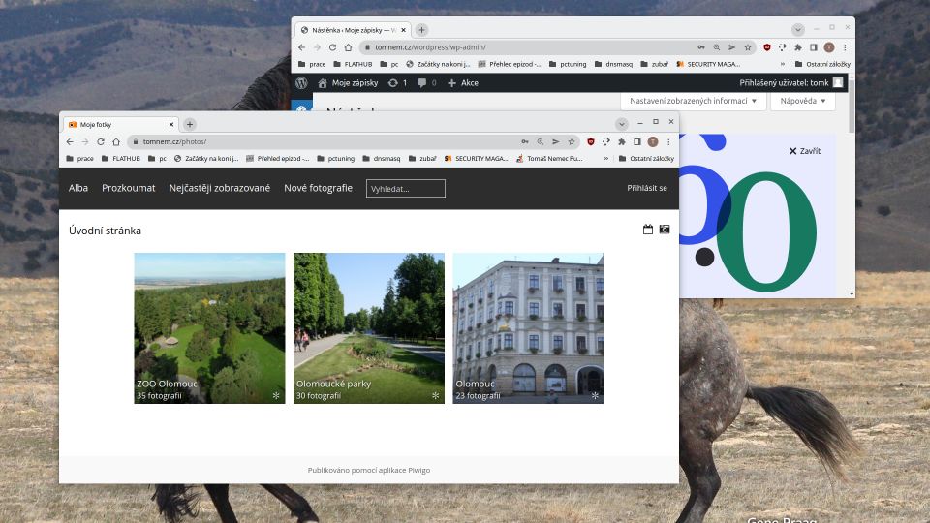Click the profile avatar in the Moje fotky window toolbar

pyautogui.click(x=653, y=141)
